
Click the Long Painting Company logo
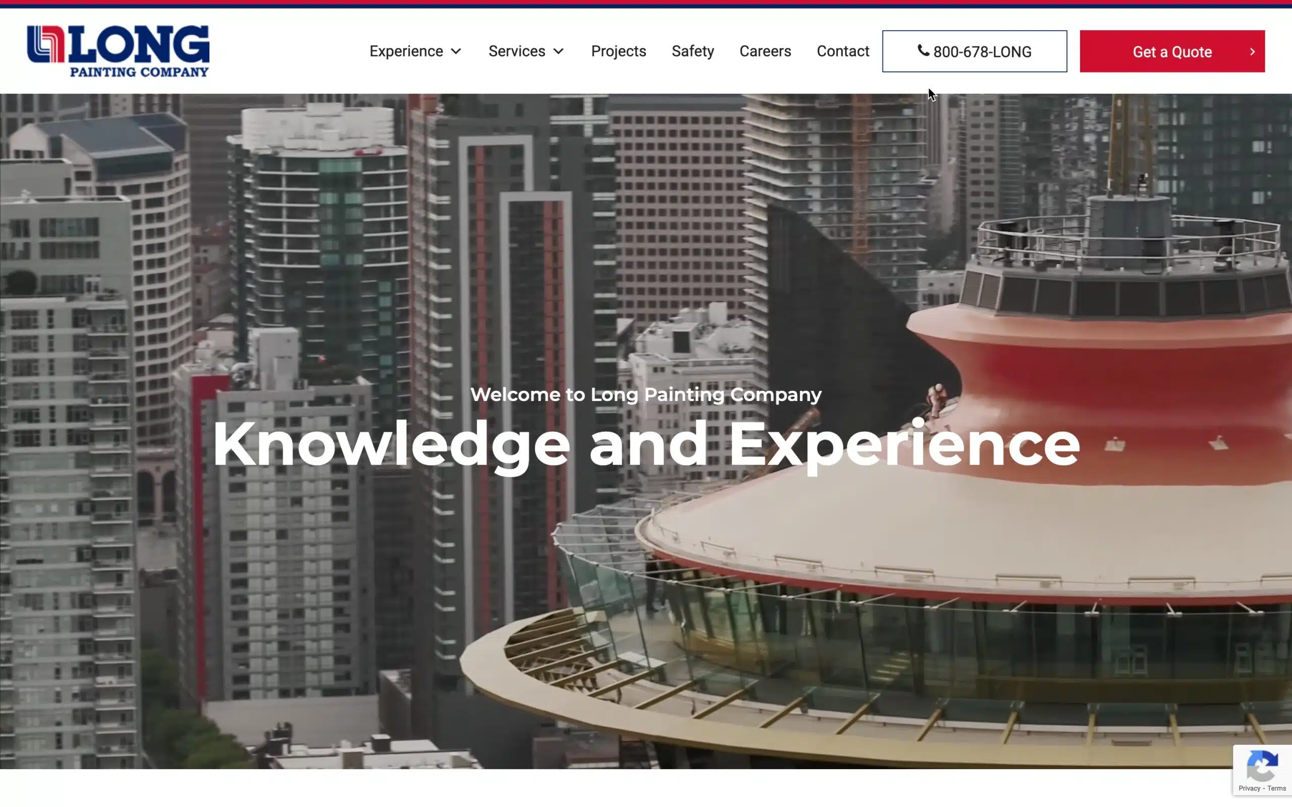[x=118, y=51]
